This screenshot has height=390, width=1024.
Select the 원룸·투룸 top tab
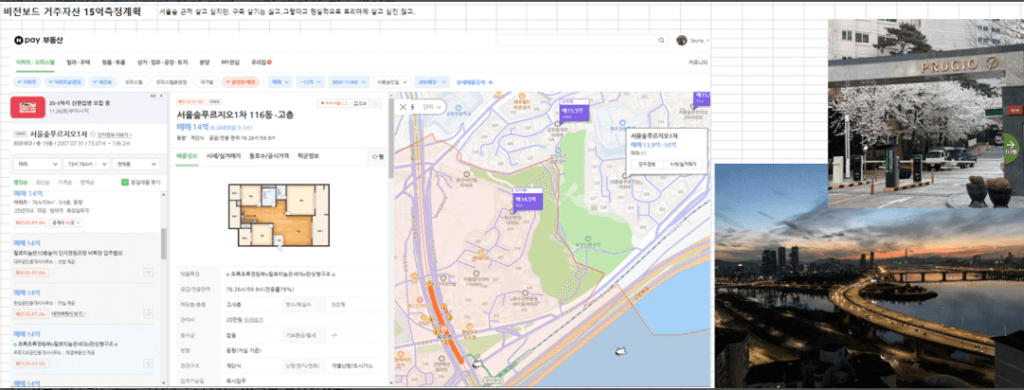click(113, 62)
